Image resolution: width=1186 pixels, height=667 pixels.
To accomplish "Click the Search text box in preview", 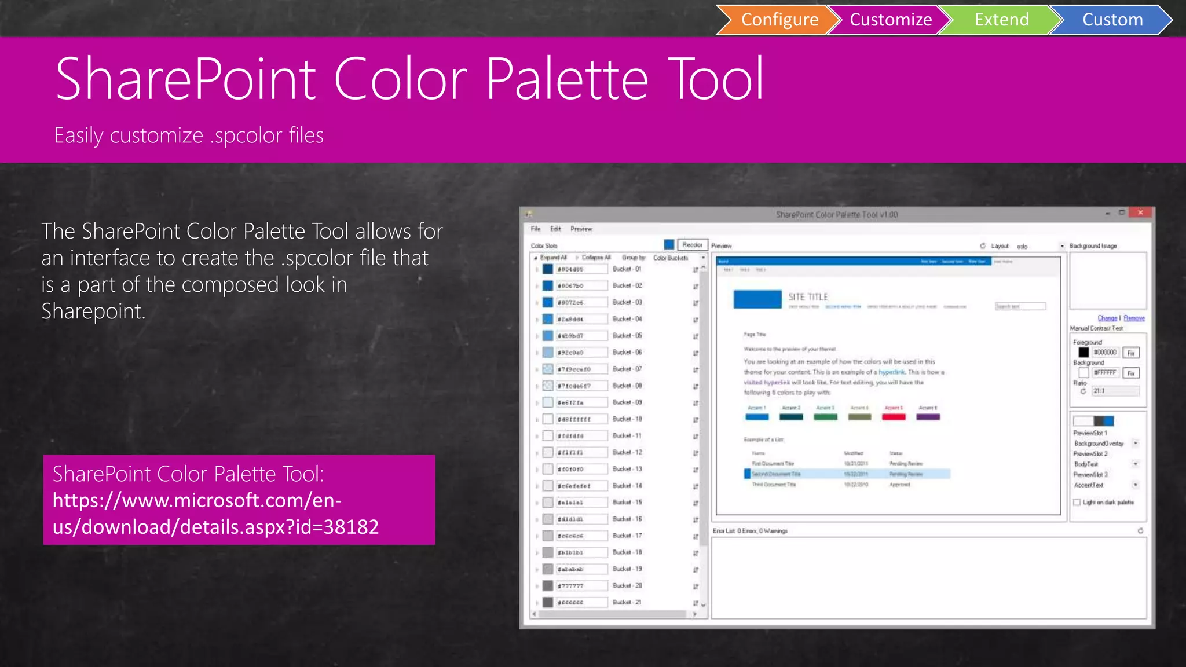I will coord(1020,306).
